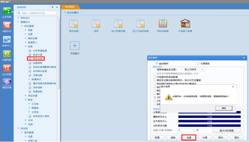This screenshot has height=142, width=249.
Task: Select the 分层卷积 radio button
Action: click(198, 63)
